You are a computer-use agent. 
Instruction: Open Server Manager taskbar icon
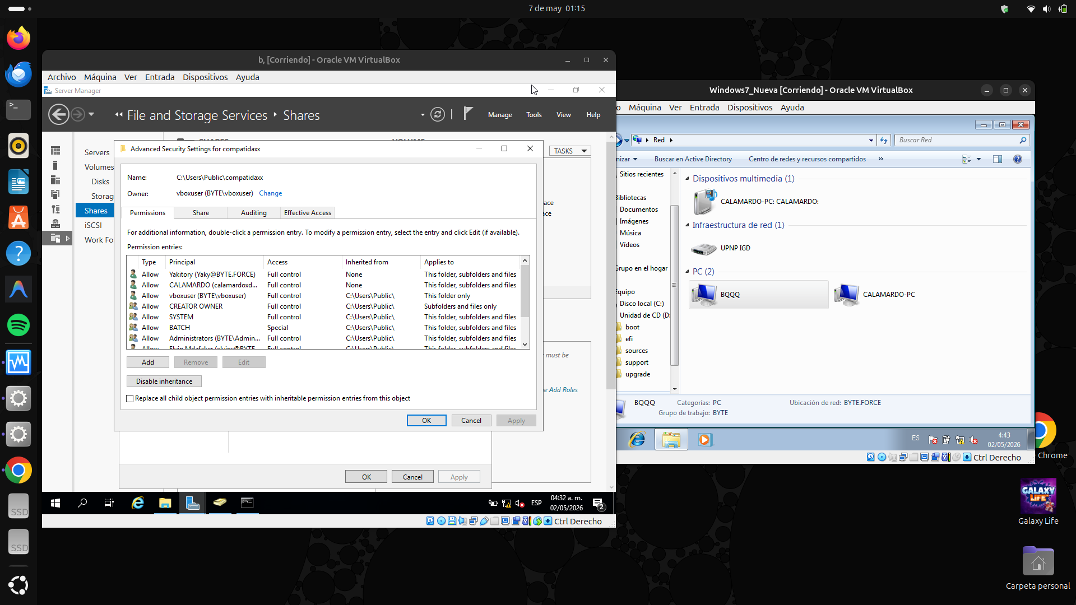click(192, 503)
